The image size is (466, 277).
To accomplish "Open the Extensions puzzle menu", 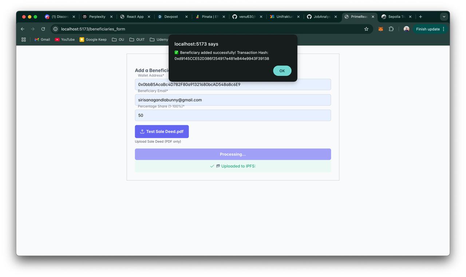I will [x=391, y=29].
